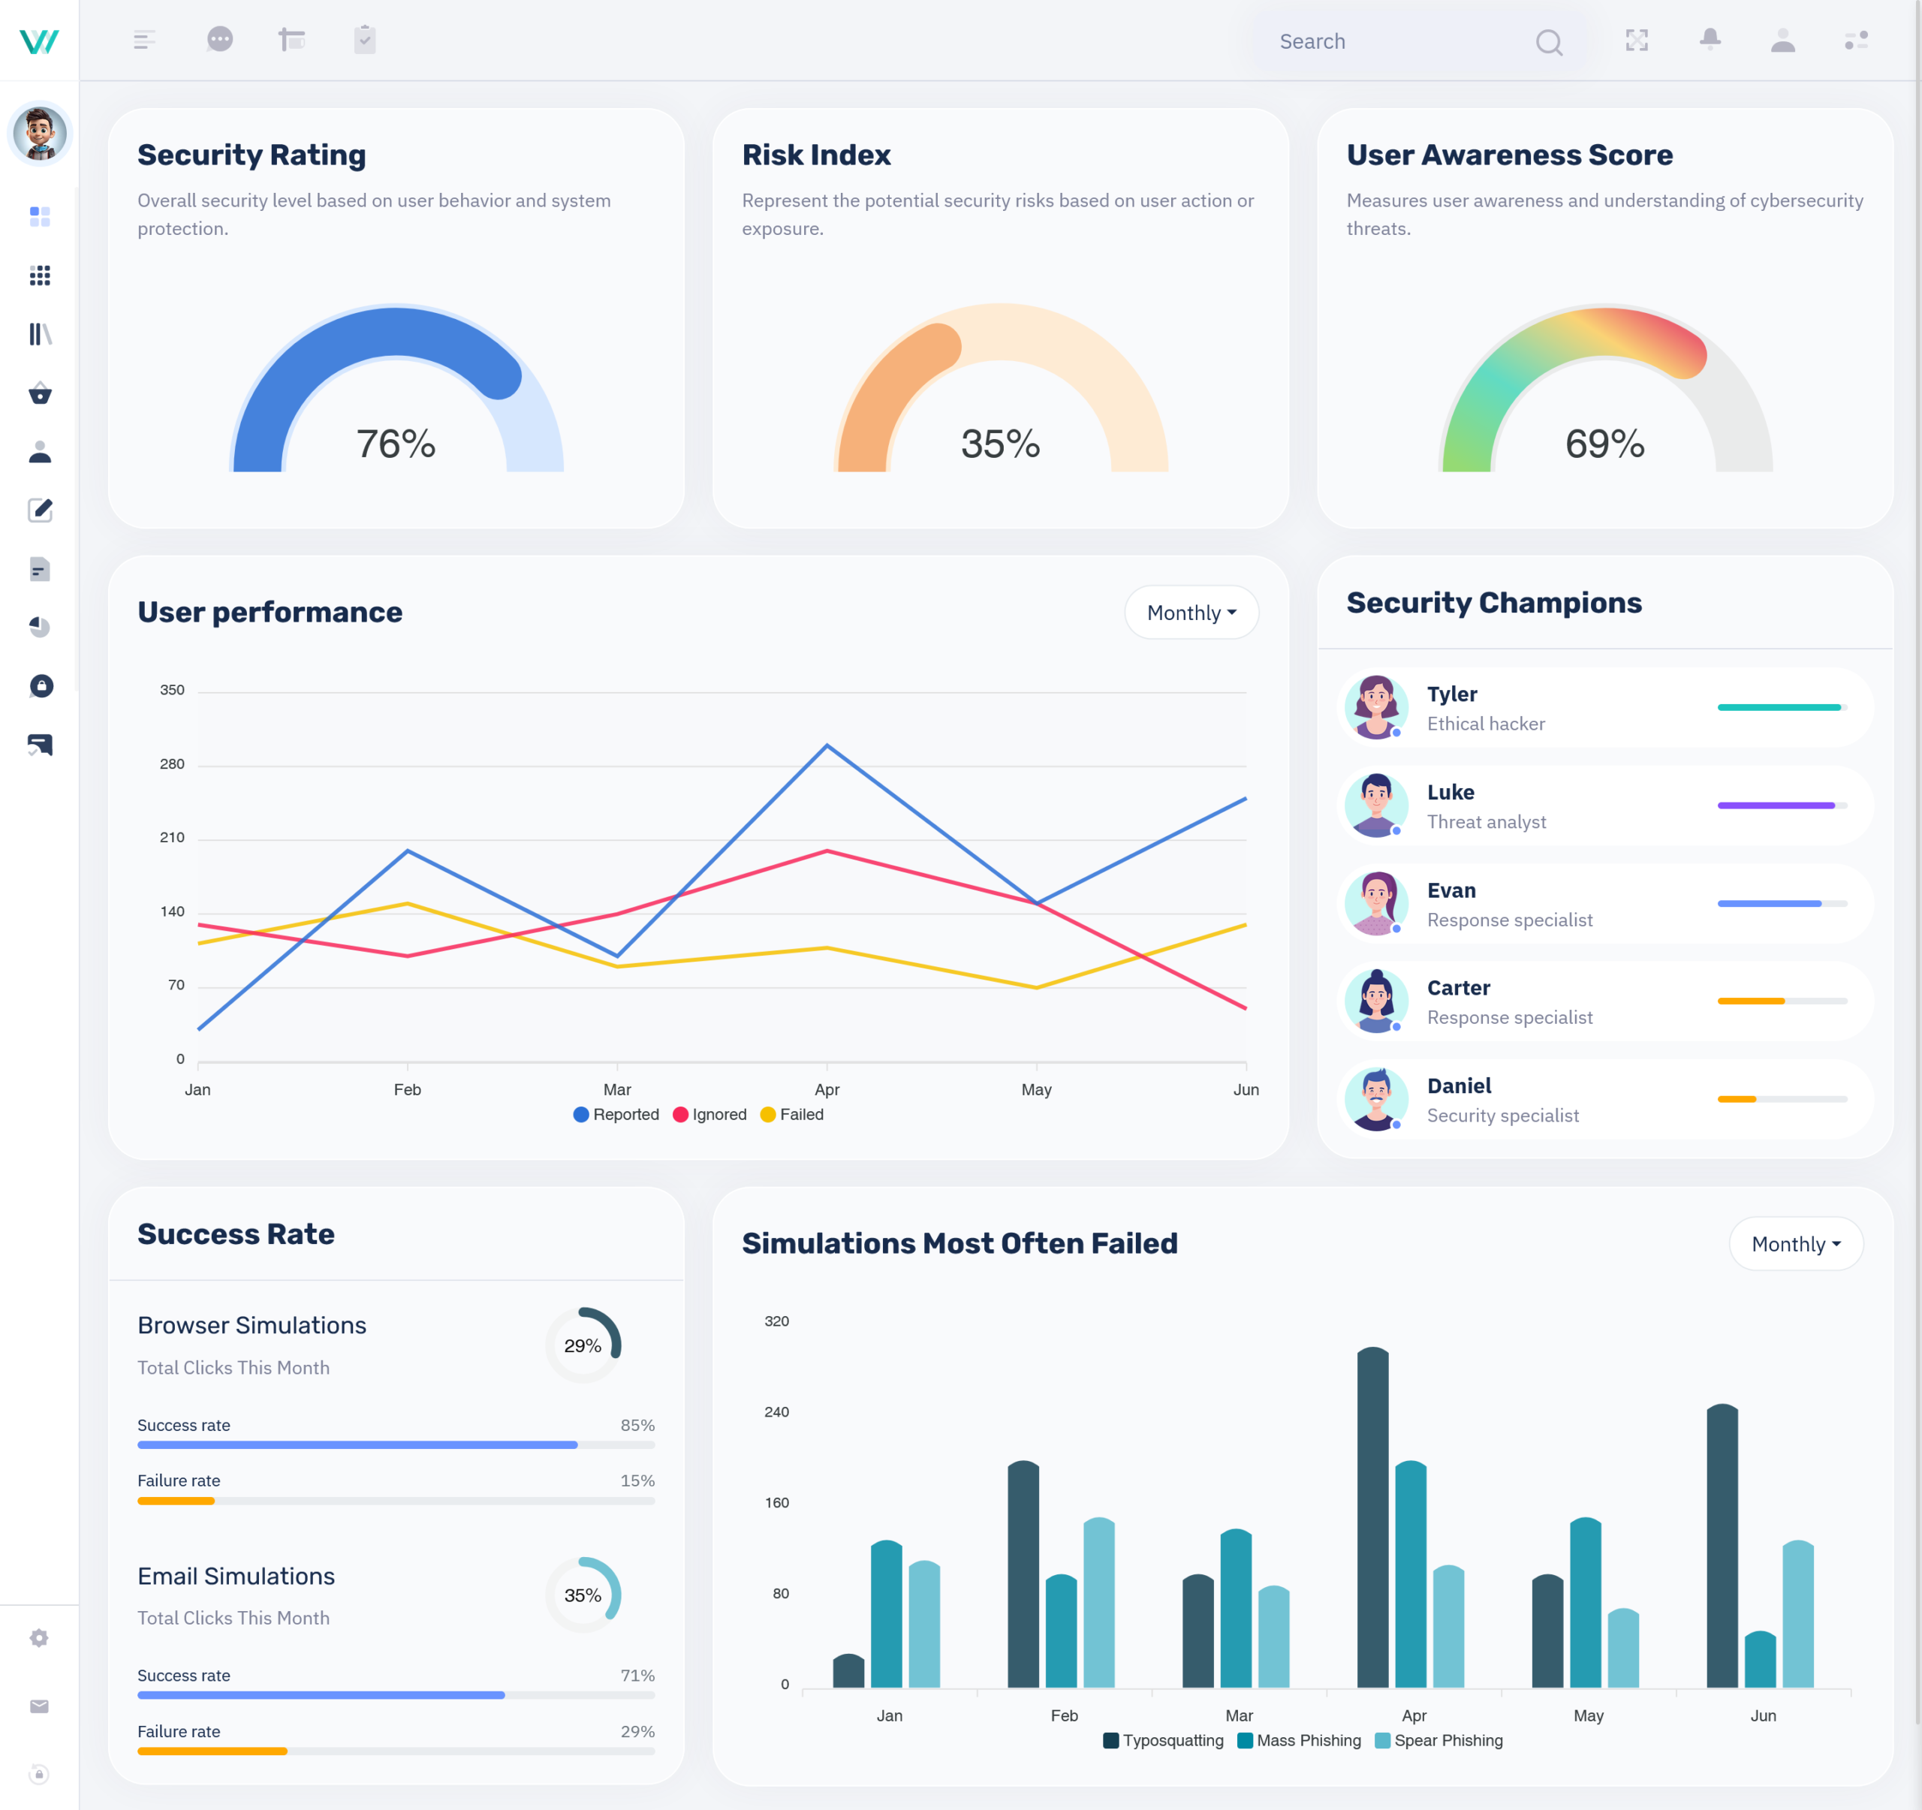
Task: Click Tyler's avatar image
Action: point(1375,708)
